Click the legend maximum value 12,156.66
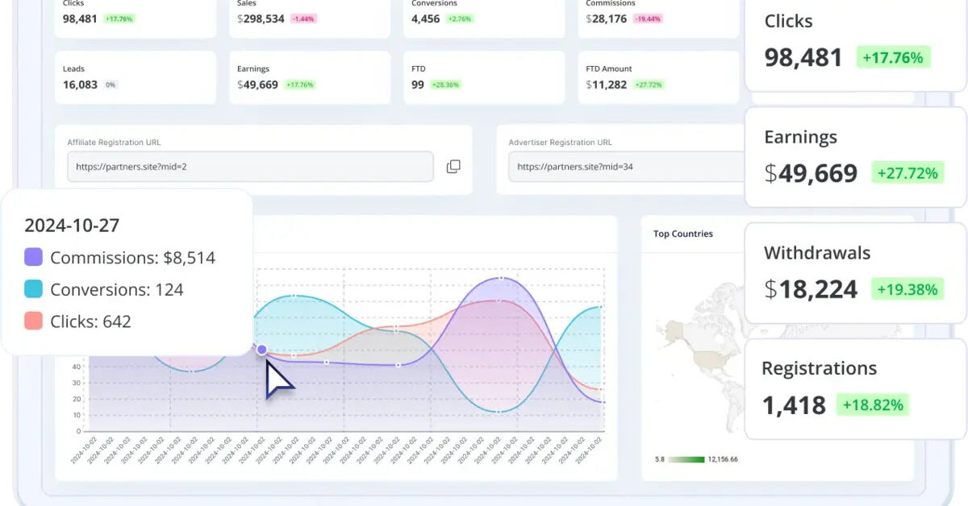The image size is (968, 506). click(x=724, y=459)
